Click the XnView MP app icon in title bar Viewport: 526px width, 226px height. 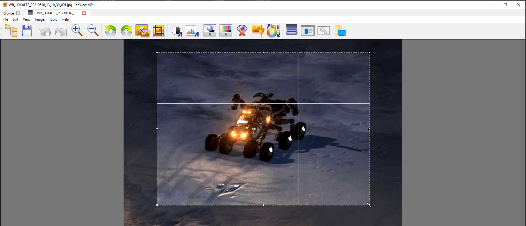pyautogui.click(x=5, y=5)
